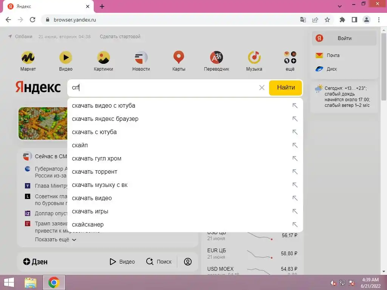Select suggestion скачать видео с ютуба
Screen dimensions: 387x290
pos(185,106)
